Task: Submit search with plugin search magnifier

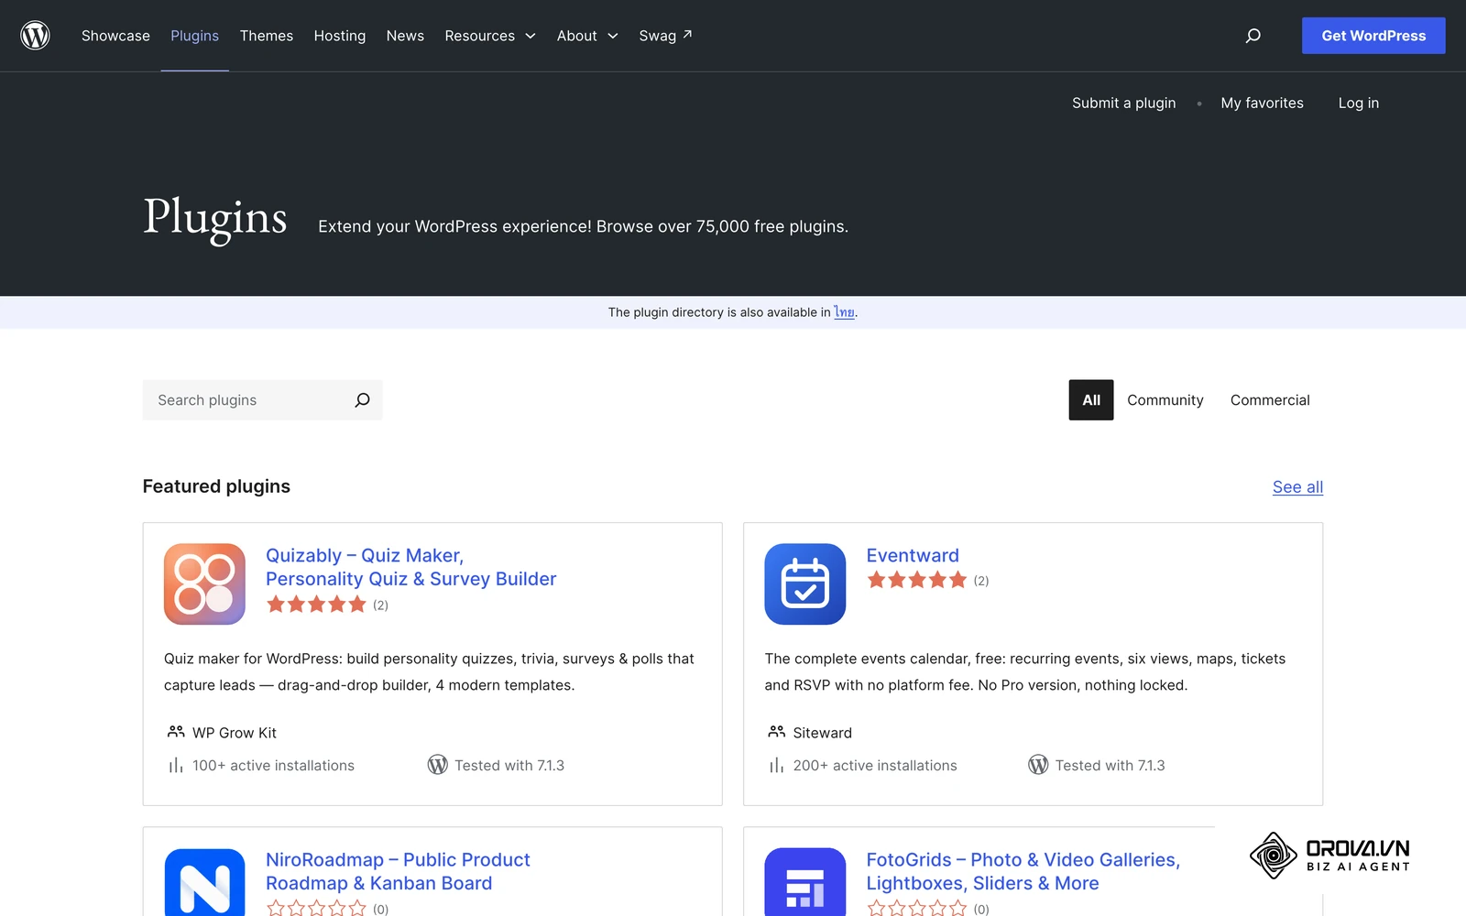Action: (x=362, y=400)
